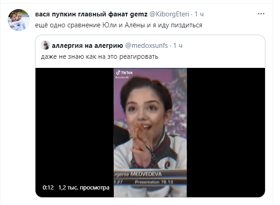Image resolution: width=280 pixels, height=205 pixels.
Task: Select the tweet text about Юли и Алёны
Action: 118,25
